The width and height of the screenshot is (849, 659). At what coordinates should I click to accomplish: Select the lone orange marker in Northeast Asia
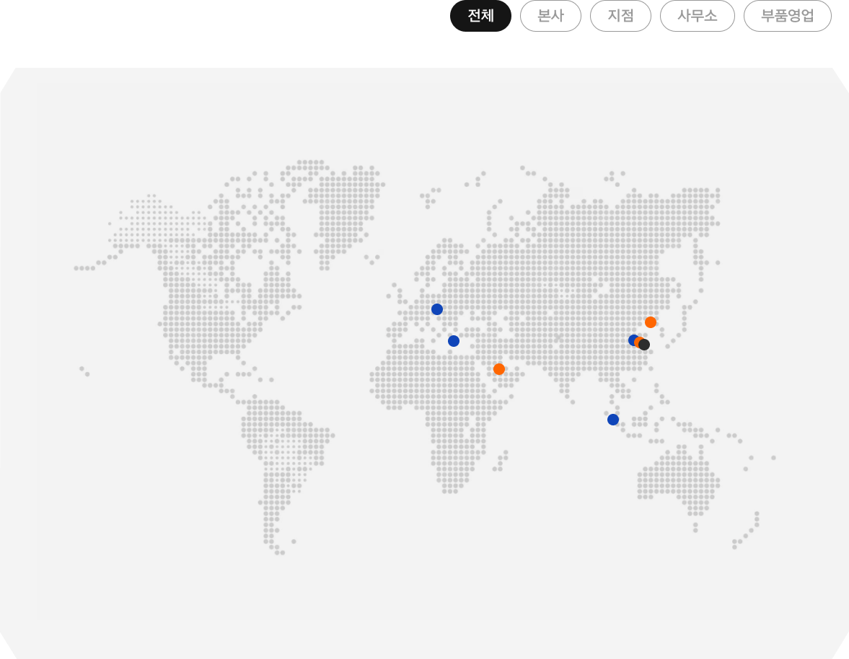coord(651,322)
